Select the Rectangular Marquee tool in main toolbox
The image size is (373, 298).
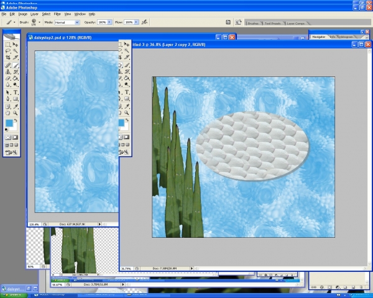pos(8,45)
